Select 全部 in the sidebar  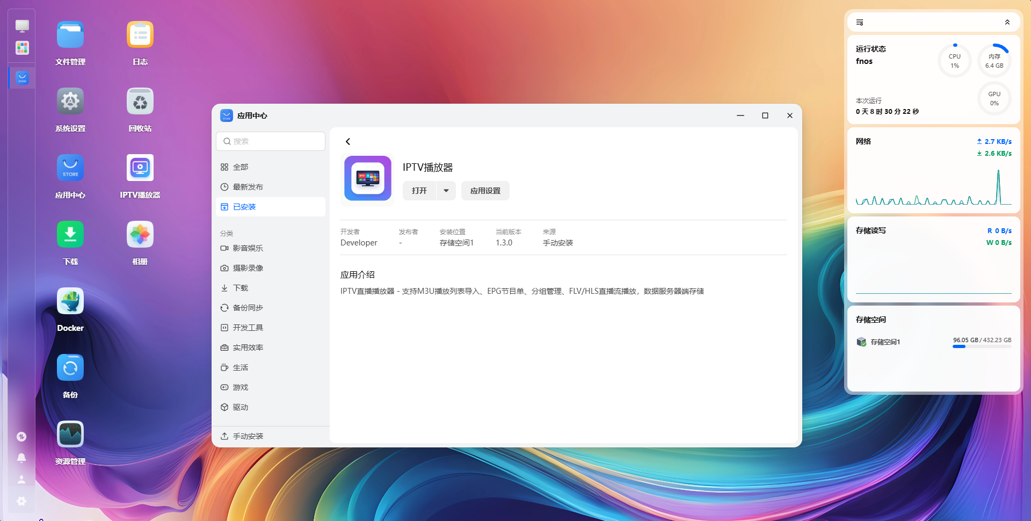tap(271, 167)
